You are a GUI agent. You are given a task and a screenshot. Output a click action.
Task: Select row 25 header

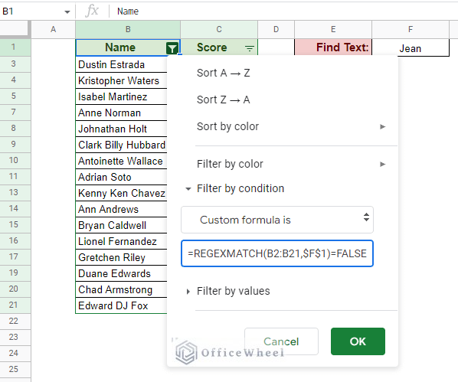pos(15,369)
